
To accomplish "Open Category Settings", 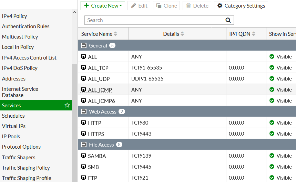I will pyautogui.click(x=241, y=6).
